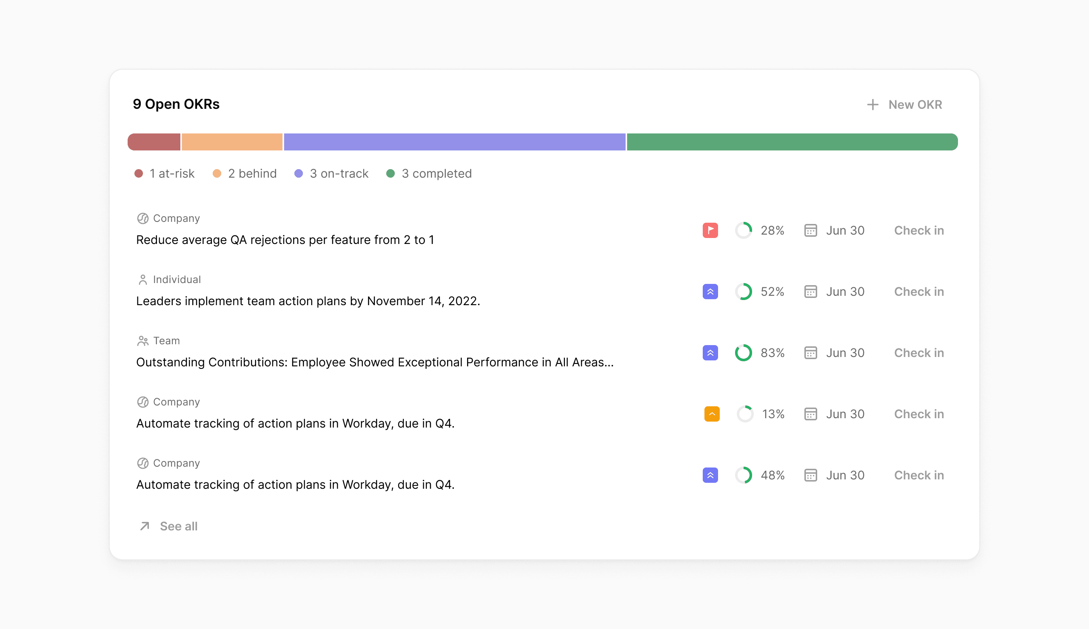Click the 48% progress ring
Screen dimensions: 1089x629
coord(744,475)
